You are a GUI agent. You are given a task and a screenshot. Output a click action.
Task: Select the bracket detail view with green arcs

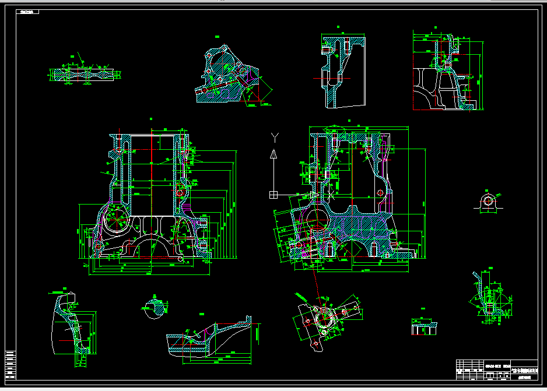490,296
